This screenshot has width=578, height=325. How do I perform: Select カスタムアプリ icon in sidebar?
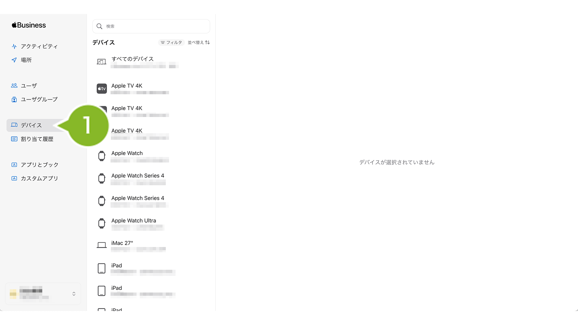tap(14, 178)
